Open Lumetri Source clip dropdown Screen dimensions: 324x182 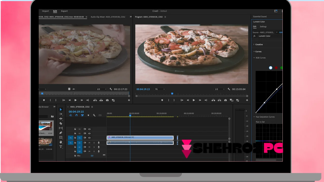(277, 32)
